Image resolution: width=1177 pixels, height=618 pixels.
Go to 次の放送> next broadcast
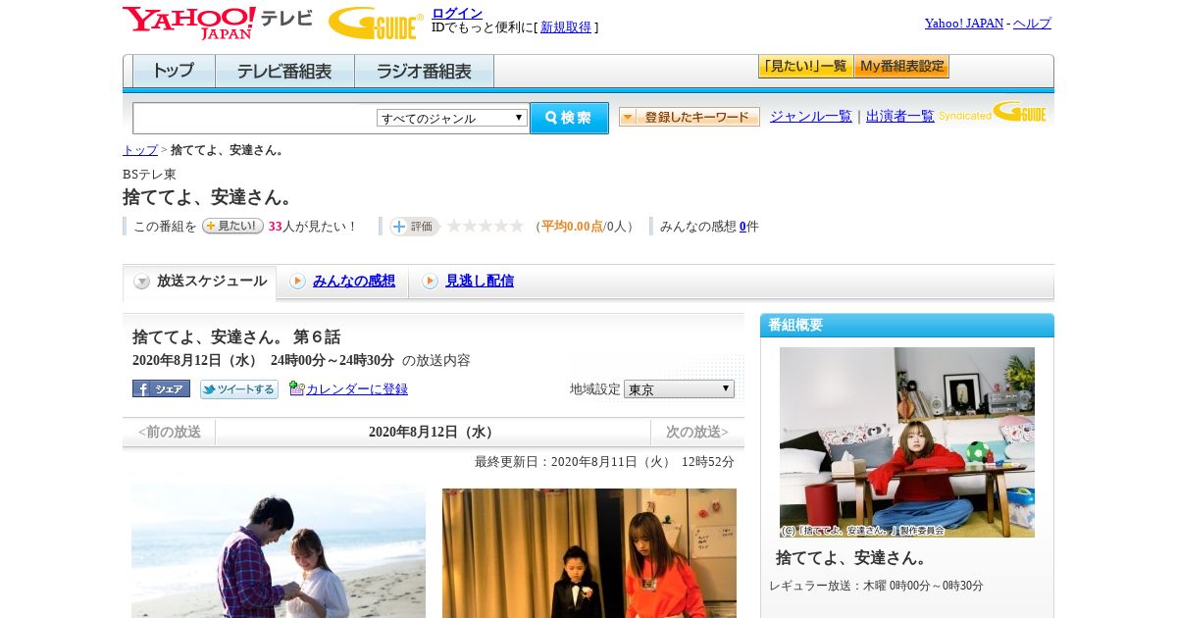pos(697,432)
